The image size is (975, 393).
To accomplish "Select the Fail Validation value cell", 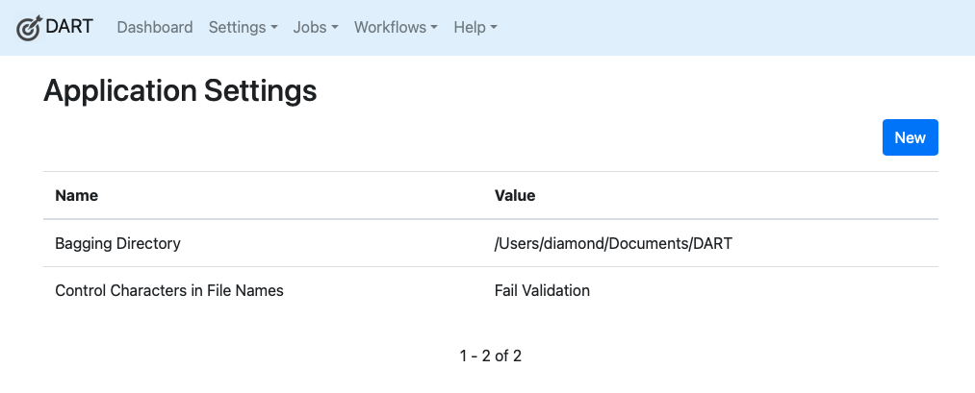I will click(x=542, y=290).
